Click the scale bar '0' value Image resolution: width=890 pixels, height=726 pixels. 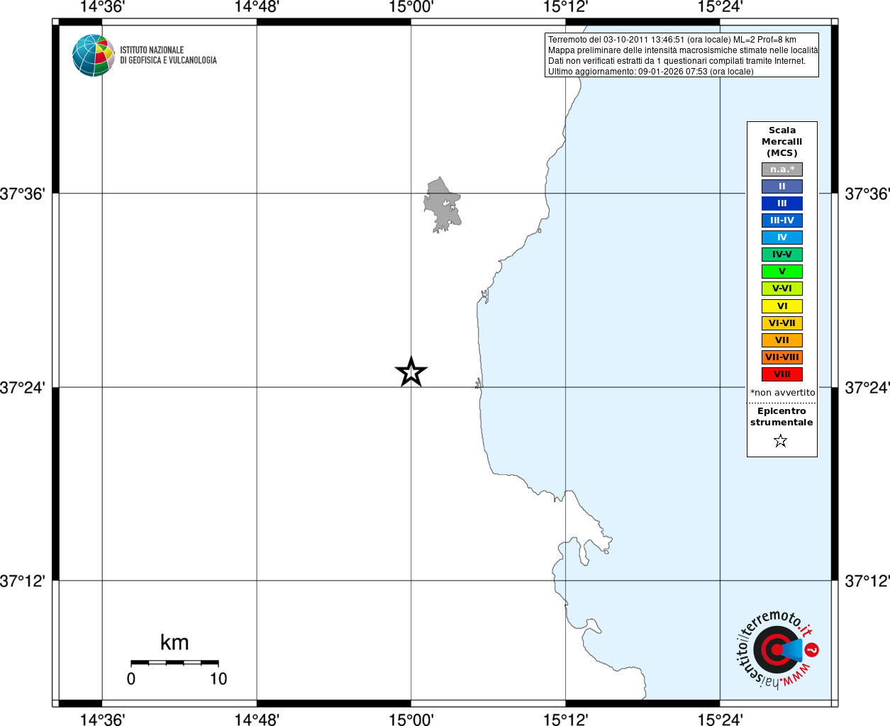pos(131,679)
